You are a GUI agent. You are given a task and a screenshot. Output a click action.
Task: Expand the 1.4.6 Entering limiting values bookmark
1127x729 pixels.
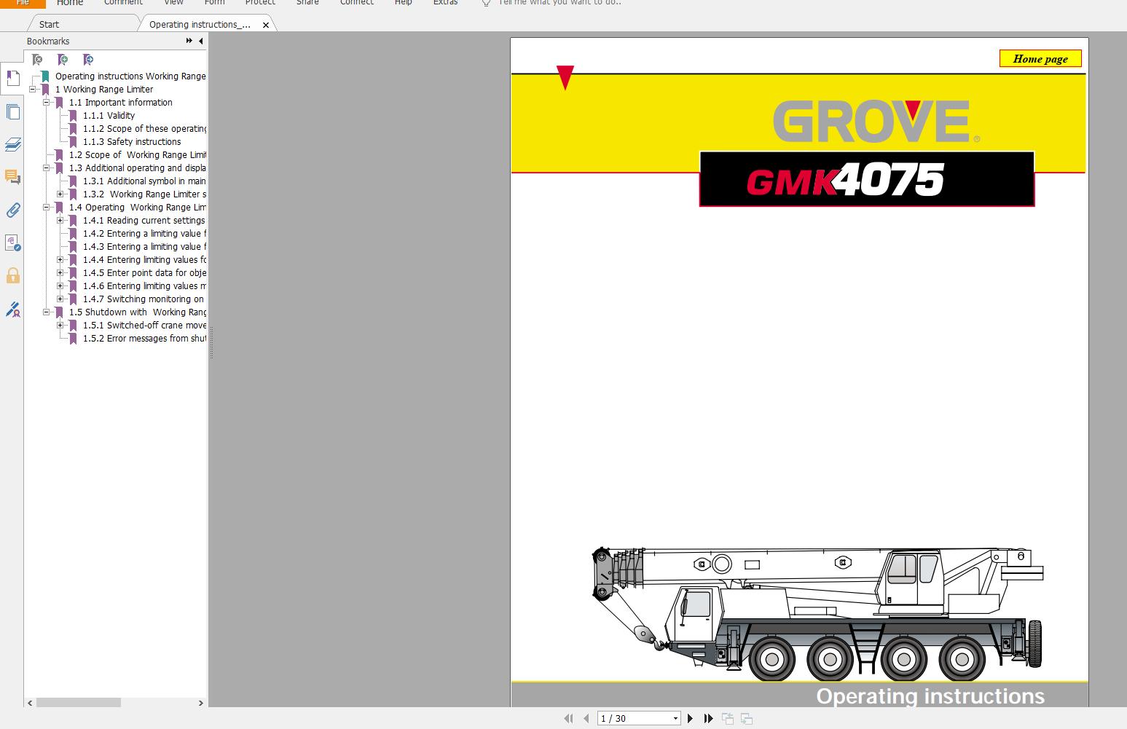pyautogui.click(x=60, y=286)
